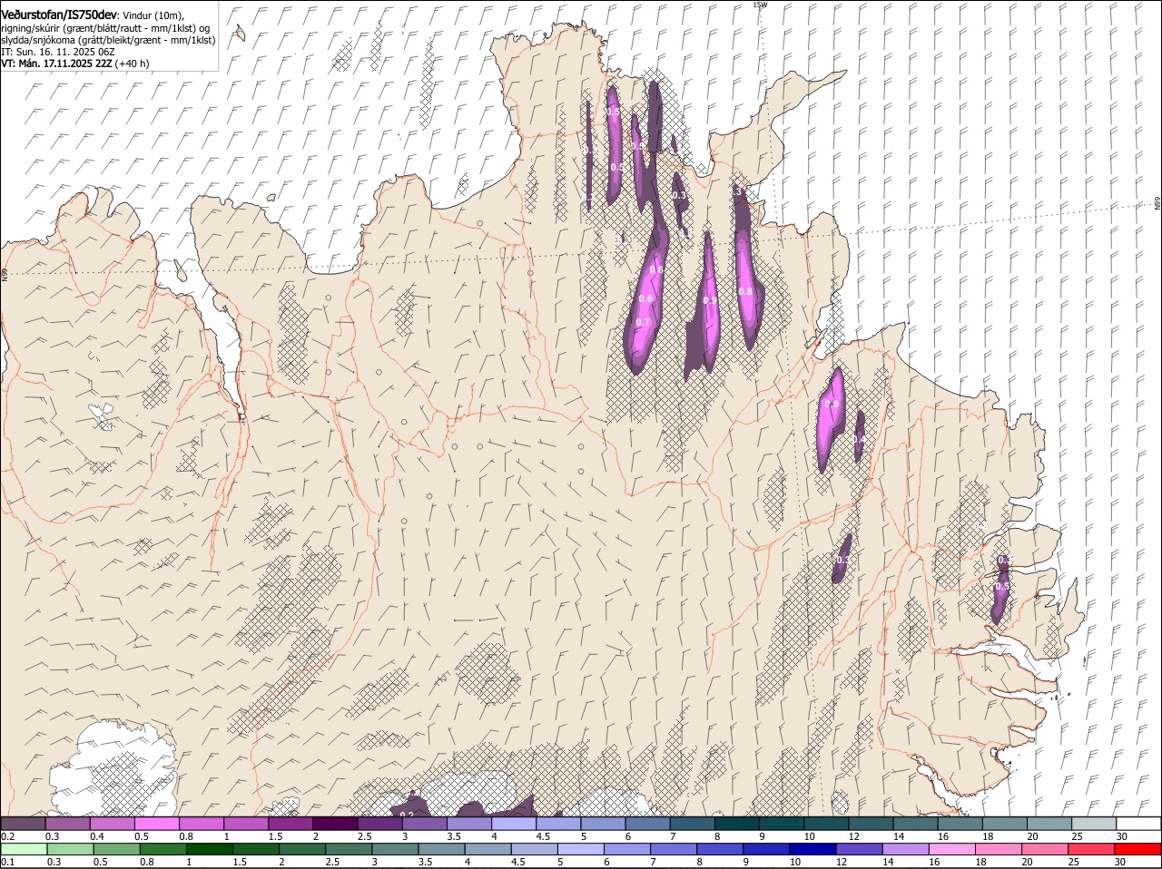
Task: Select bright pink upper-row swatch starting at 0.5
Action: [157, 824]
